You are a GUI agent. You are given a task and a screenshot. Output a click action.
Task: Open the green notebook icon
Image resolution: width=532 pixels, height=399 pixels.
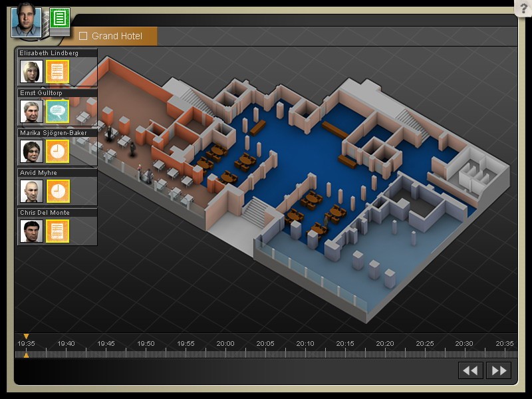point(60,21)
